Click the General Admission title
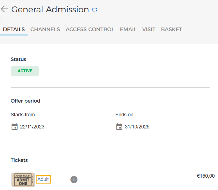The image size is (218, 190). coord(50,10)
